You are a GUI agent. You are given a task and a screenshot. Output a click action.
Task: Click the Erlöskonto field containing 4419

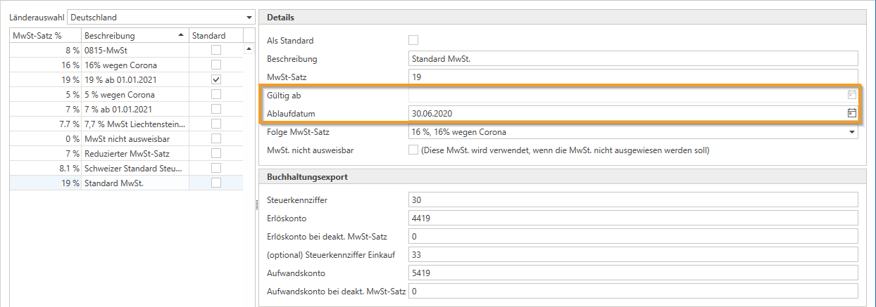632,218
